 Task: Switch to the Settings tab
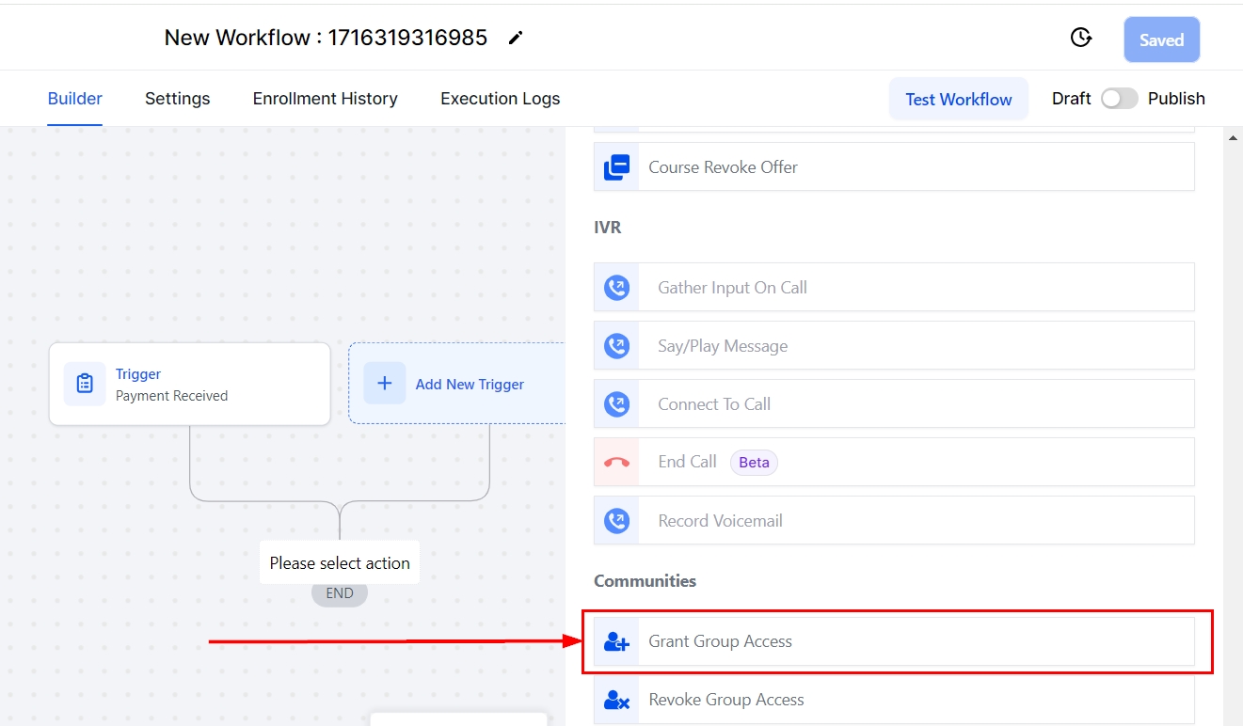point(177,99)
